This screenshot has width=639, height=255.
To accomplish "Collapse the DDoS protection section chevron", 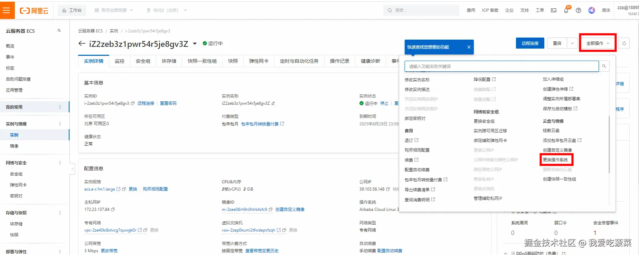I will 506,253.
